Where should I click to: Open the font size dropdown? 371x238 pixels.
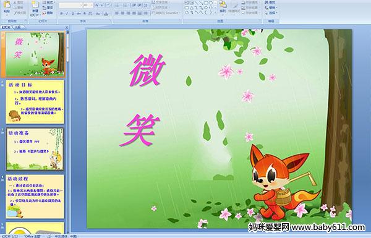(x=92, y=5)
